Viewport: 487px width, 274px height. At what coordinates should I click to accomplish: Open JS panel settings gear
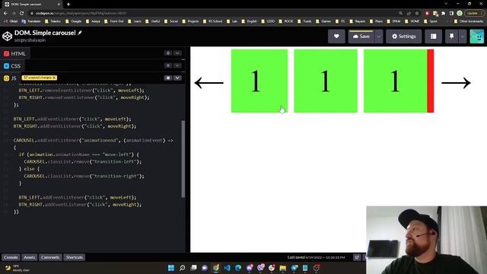[x=168, y=78]
